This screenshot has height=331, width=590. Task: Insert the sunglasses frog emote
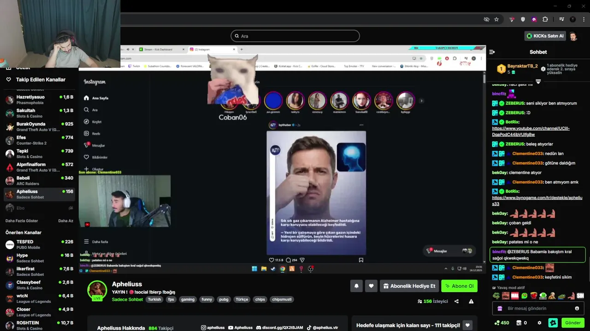pos(496,296)
